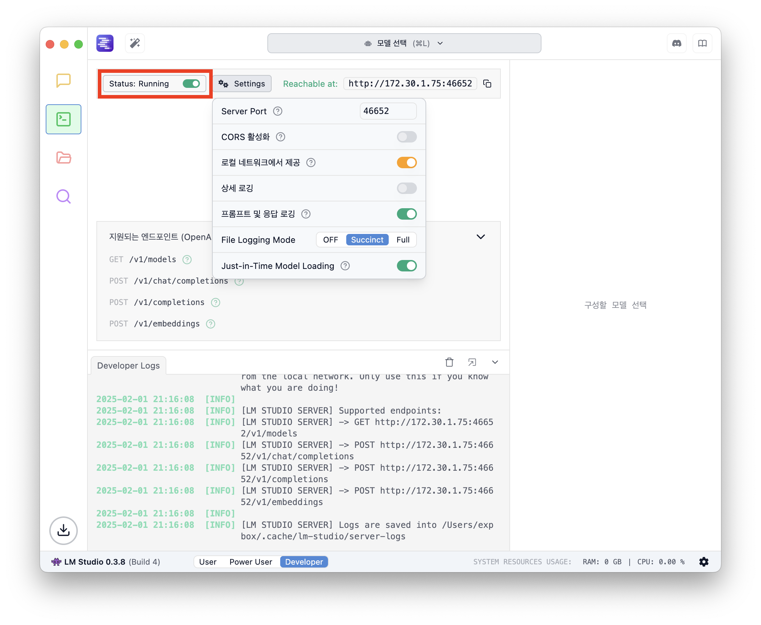Click the Server Port input field

click(x=388, y=111)
